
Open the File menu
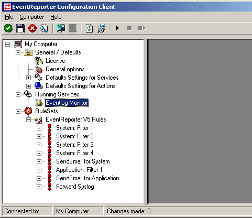click(9, 17)
